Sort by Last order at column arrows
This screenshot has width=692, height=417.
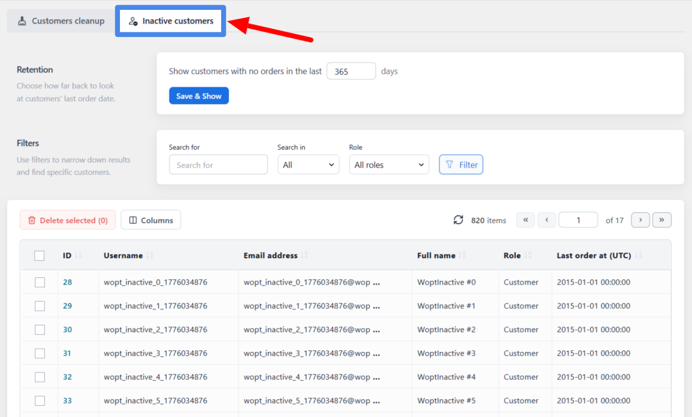click(638, 255)
